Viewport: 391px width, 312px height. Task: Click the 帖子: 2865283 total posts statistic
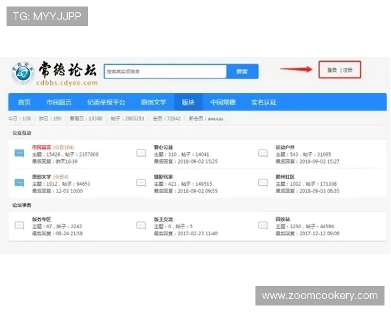click(128, 118)
